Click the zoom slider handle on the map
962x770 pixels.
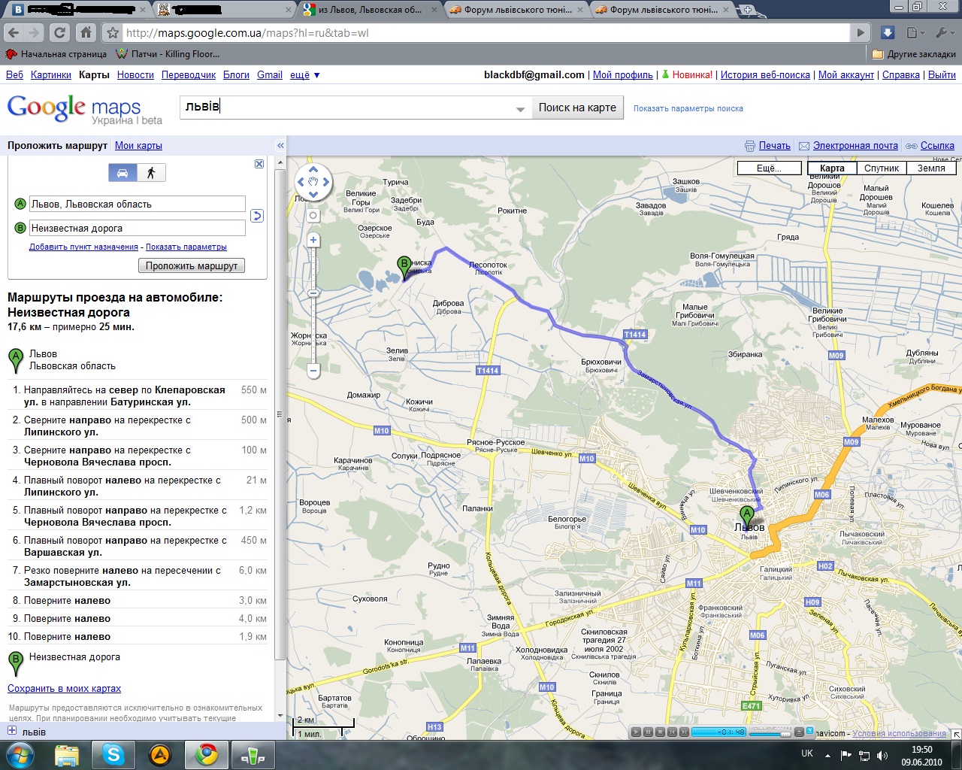coord(313,293)
